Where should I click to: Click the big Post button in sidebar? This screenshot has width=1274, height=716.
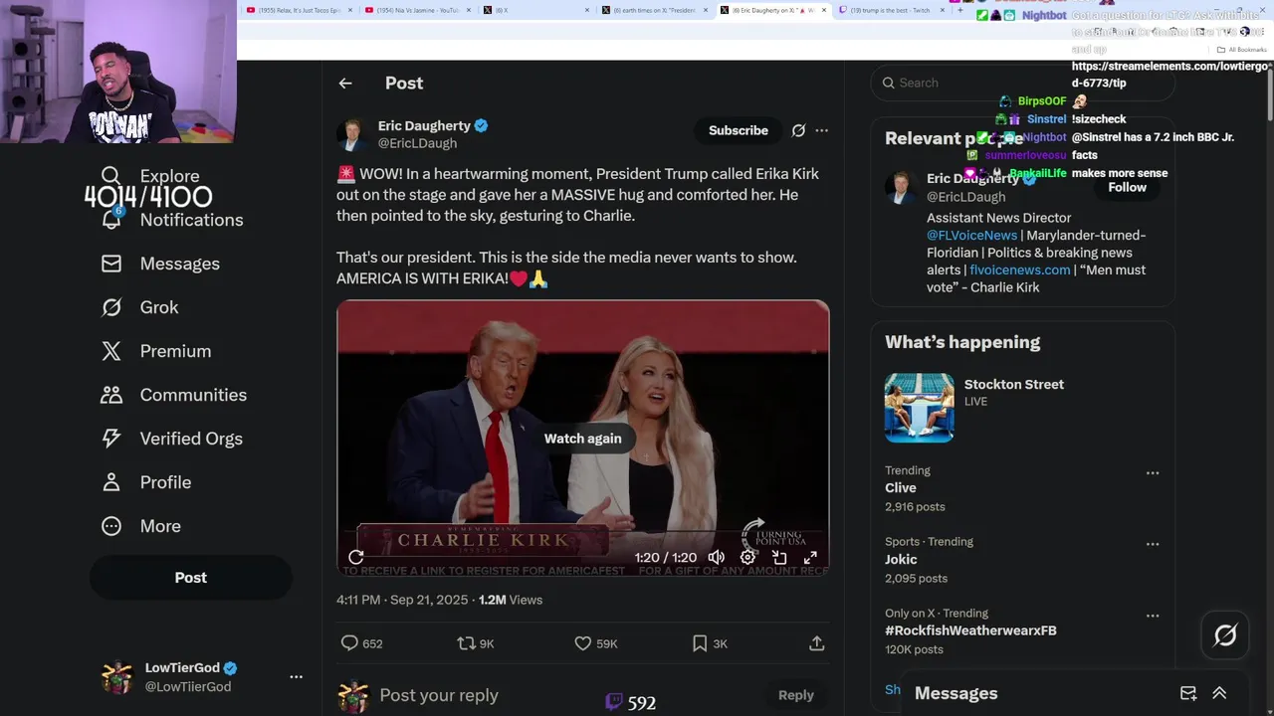coord(191,578)
